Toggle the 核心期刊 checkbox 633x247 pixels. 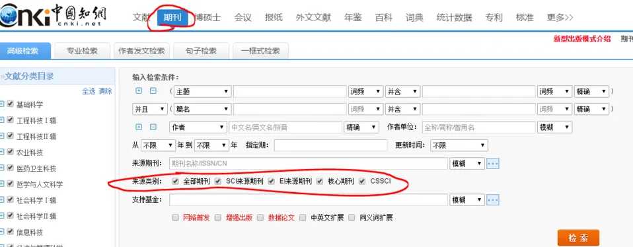(x=320, y=181)
